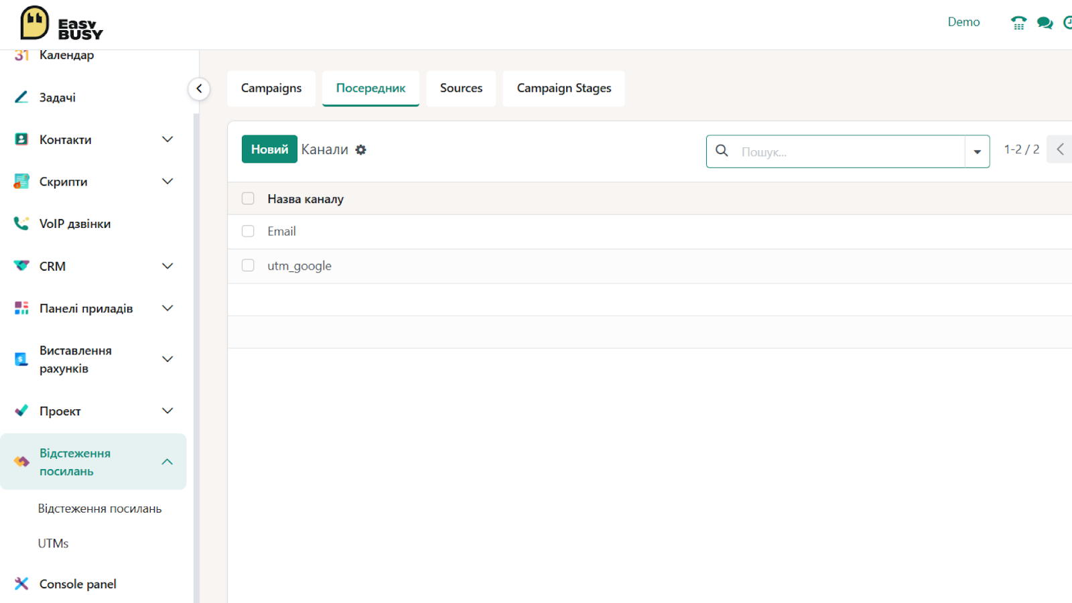Sort by Назва каналу column header
Image resolution: width=1072 pixels, height=603 pixels.
pyautogui.click(x=306, y=199)
